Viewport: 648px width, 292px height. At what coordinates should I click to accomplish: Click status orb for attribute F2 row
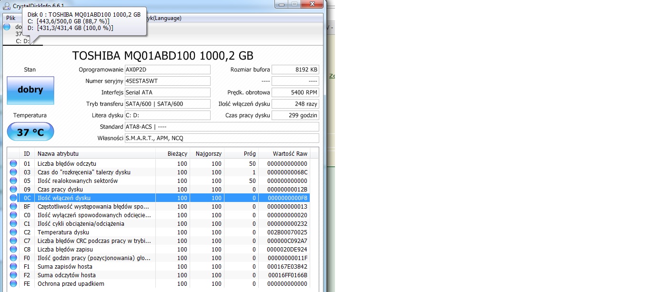13,275
